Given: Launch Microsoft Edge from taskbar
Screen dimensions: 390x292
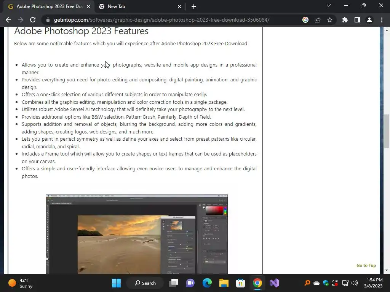Looking at the screenshot, I should (207, 283).
